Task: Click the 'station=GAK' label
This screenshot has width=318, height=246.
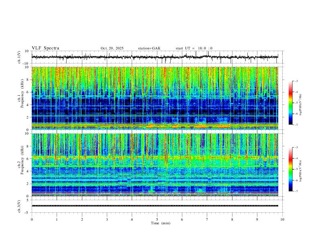Action: pos(149,48)
